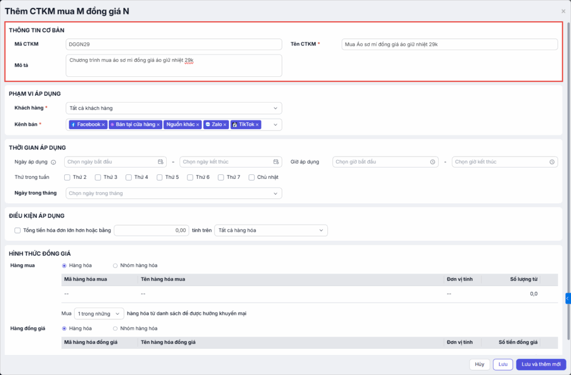Tick the Thứ 5 checkbox
571x375 pixels.
159,178
